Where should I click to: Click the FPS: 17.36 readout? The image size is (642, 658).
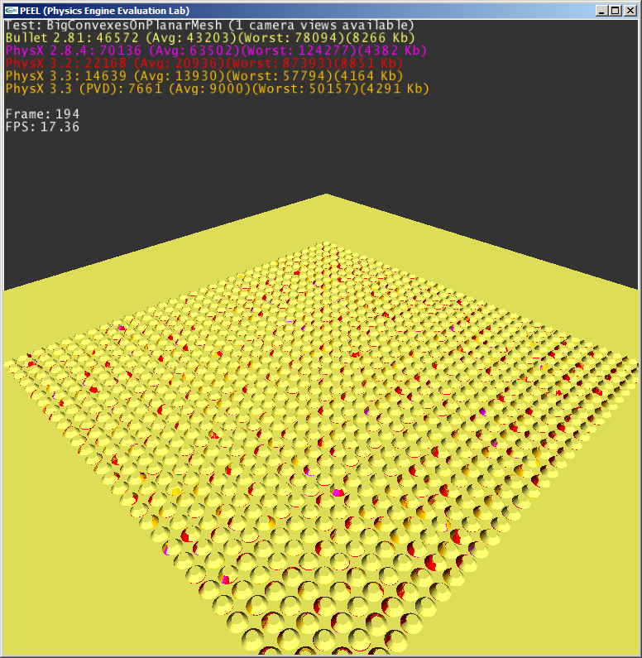click(42, 127)
